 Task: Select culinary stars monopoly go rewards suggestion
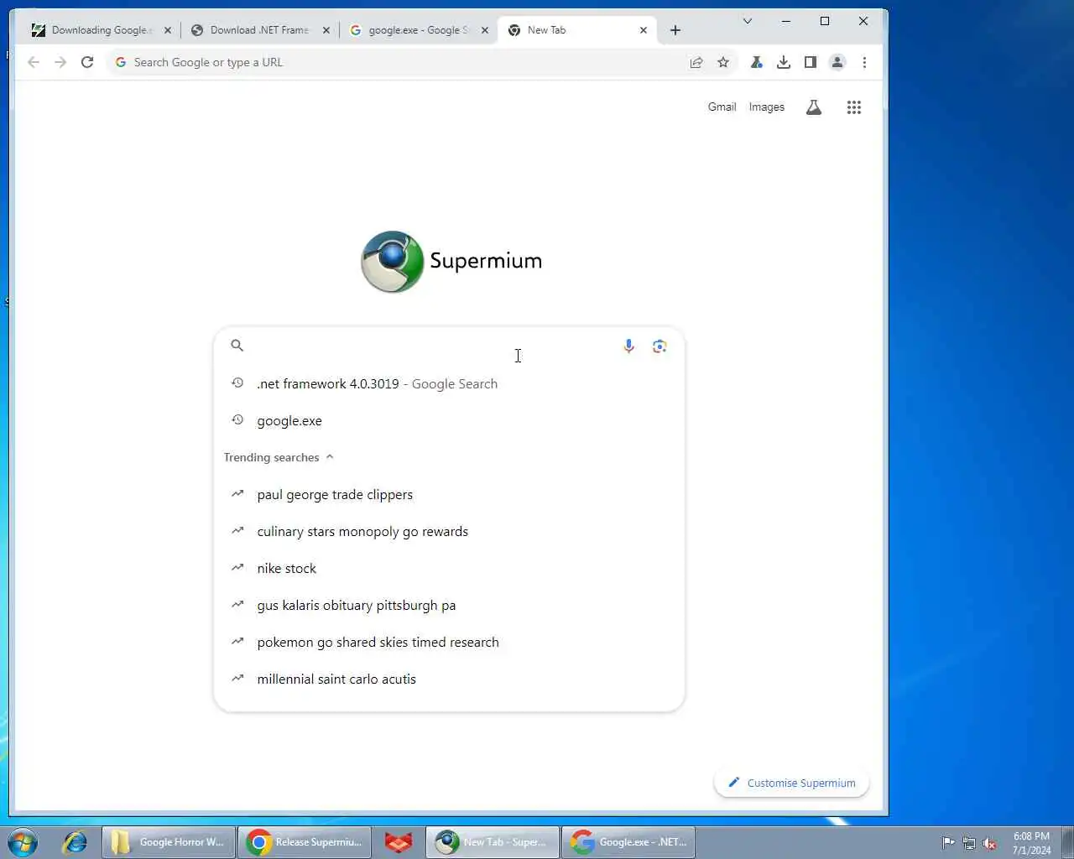(x=449, y=531)
